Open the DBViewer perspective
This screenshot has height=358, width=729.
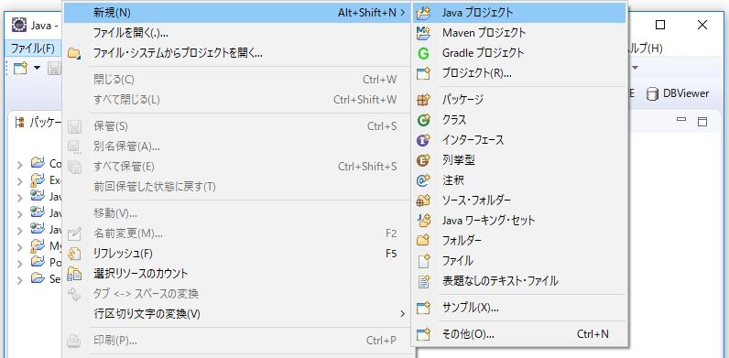[x=679, y=93]
